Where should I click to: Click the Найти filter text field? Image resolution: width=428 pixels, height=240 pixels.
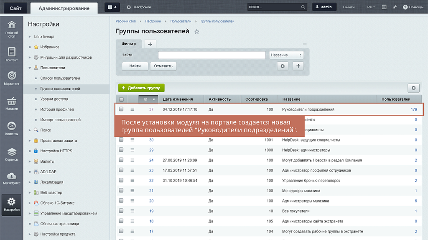click(x=211, y=55)
